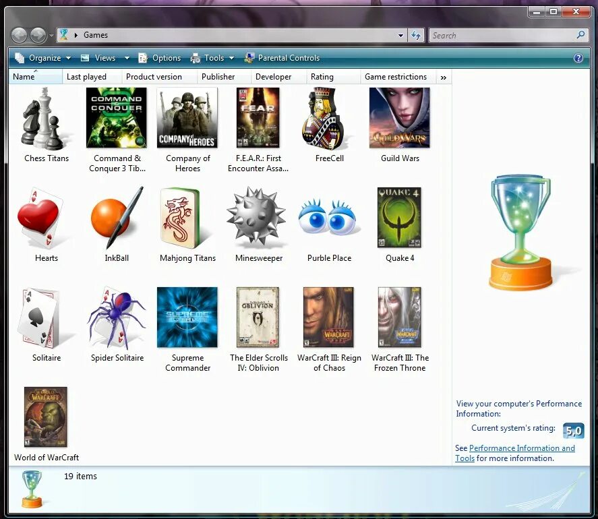Screen dimensions: 598x519
Task: Open Help via the question mark icon
Action: tap(578, 58)
